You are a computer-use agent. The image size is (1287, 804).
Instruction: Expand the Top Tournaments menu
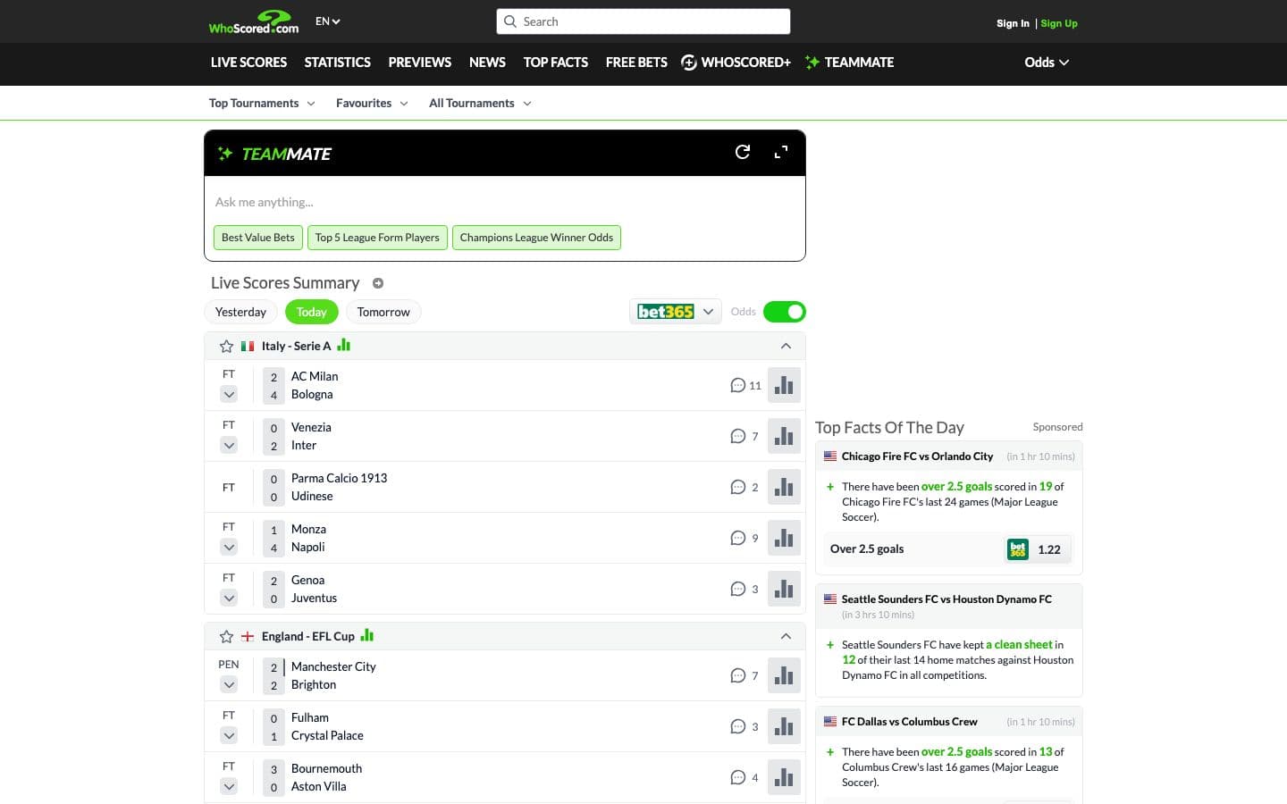click(262, 104)
